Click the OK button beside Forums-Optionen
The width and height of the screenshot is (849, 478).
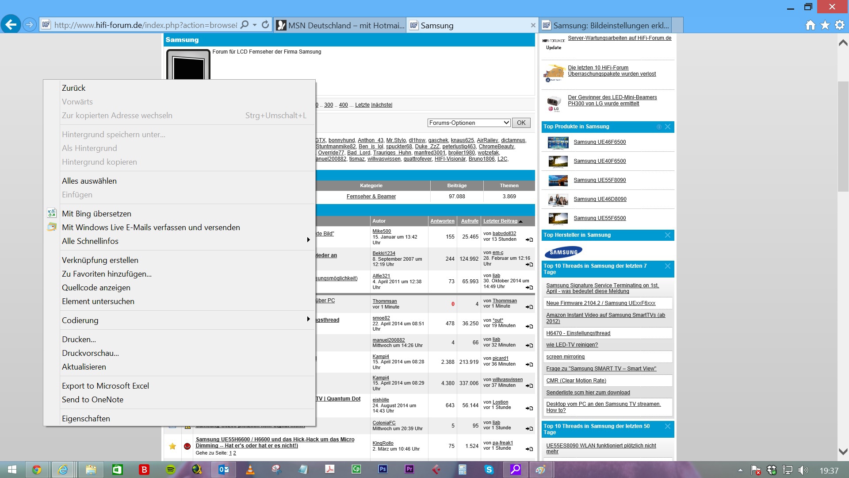coord(521,123)
